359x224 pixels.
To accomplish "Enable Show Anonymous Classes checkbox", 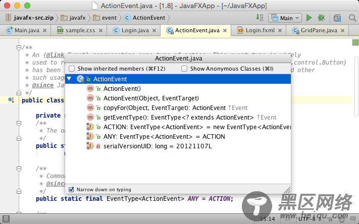I will (184, 69).
